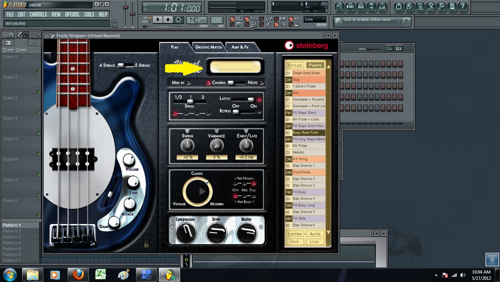Screen dimensions: 500x282
Task: Select the paint brush tool in playlist
Action: click(25, 35)
